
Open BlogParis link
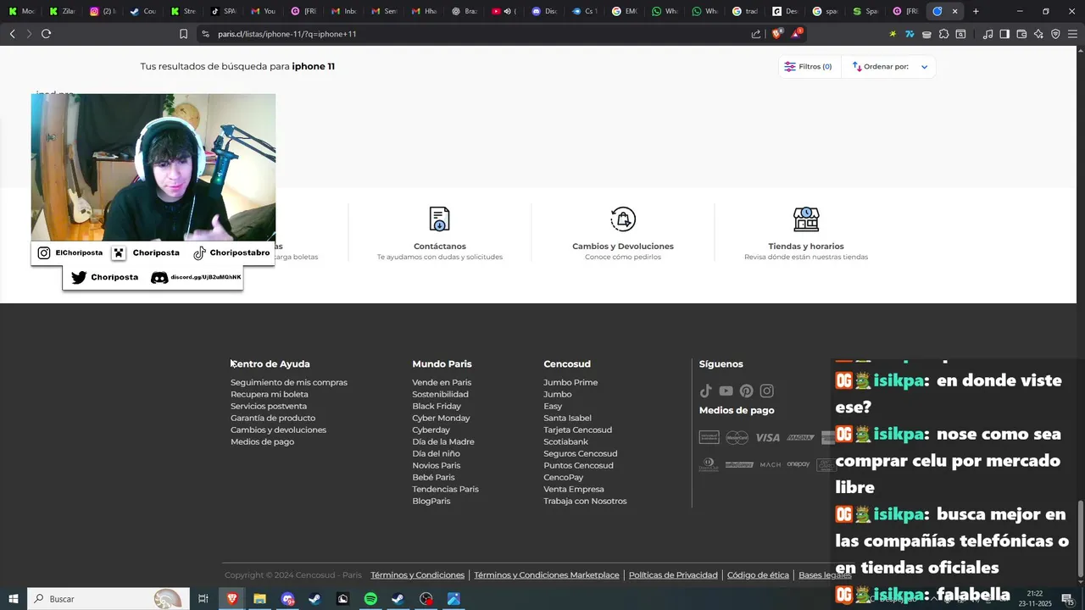click(431, 501)
